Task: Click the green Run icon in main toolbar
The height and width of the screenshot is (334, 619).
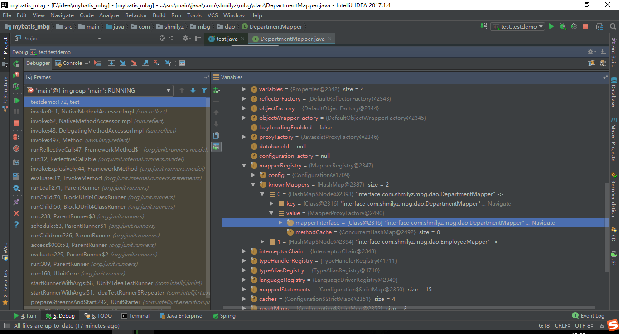Action: (551, 26)
